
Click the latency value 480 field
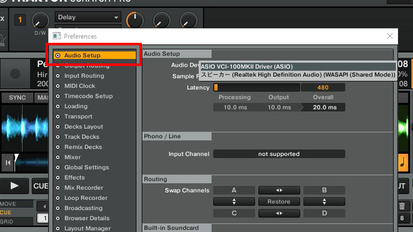pos(323,87)
